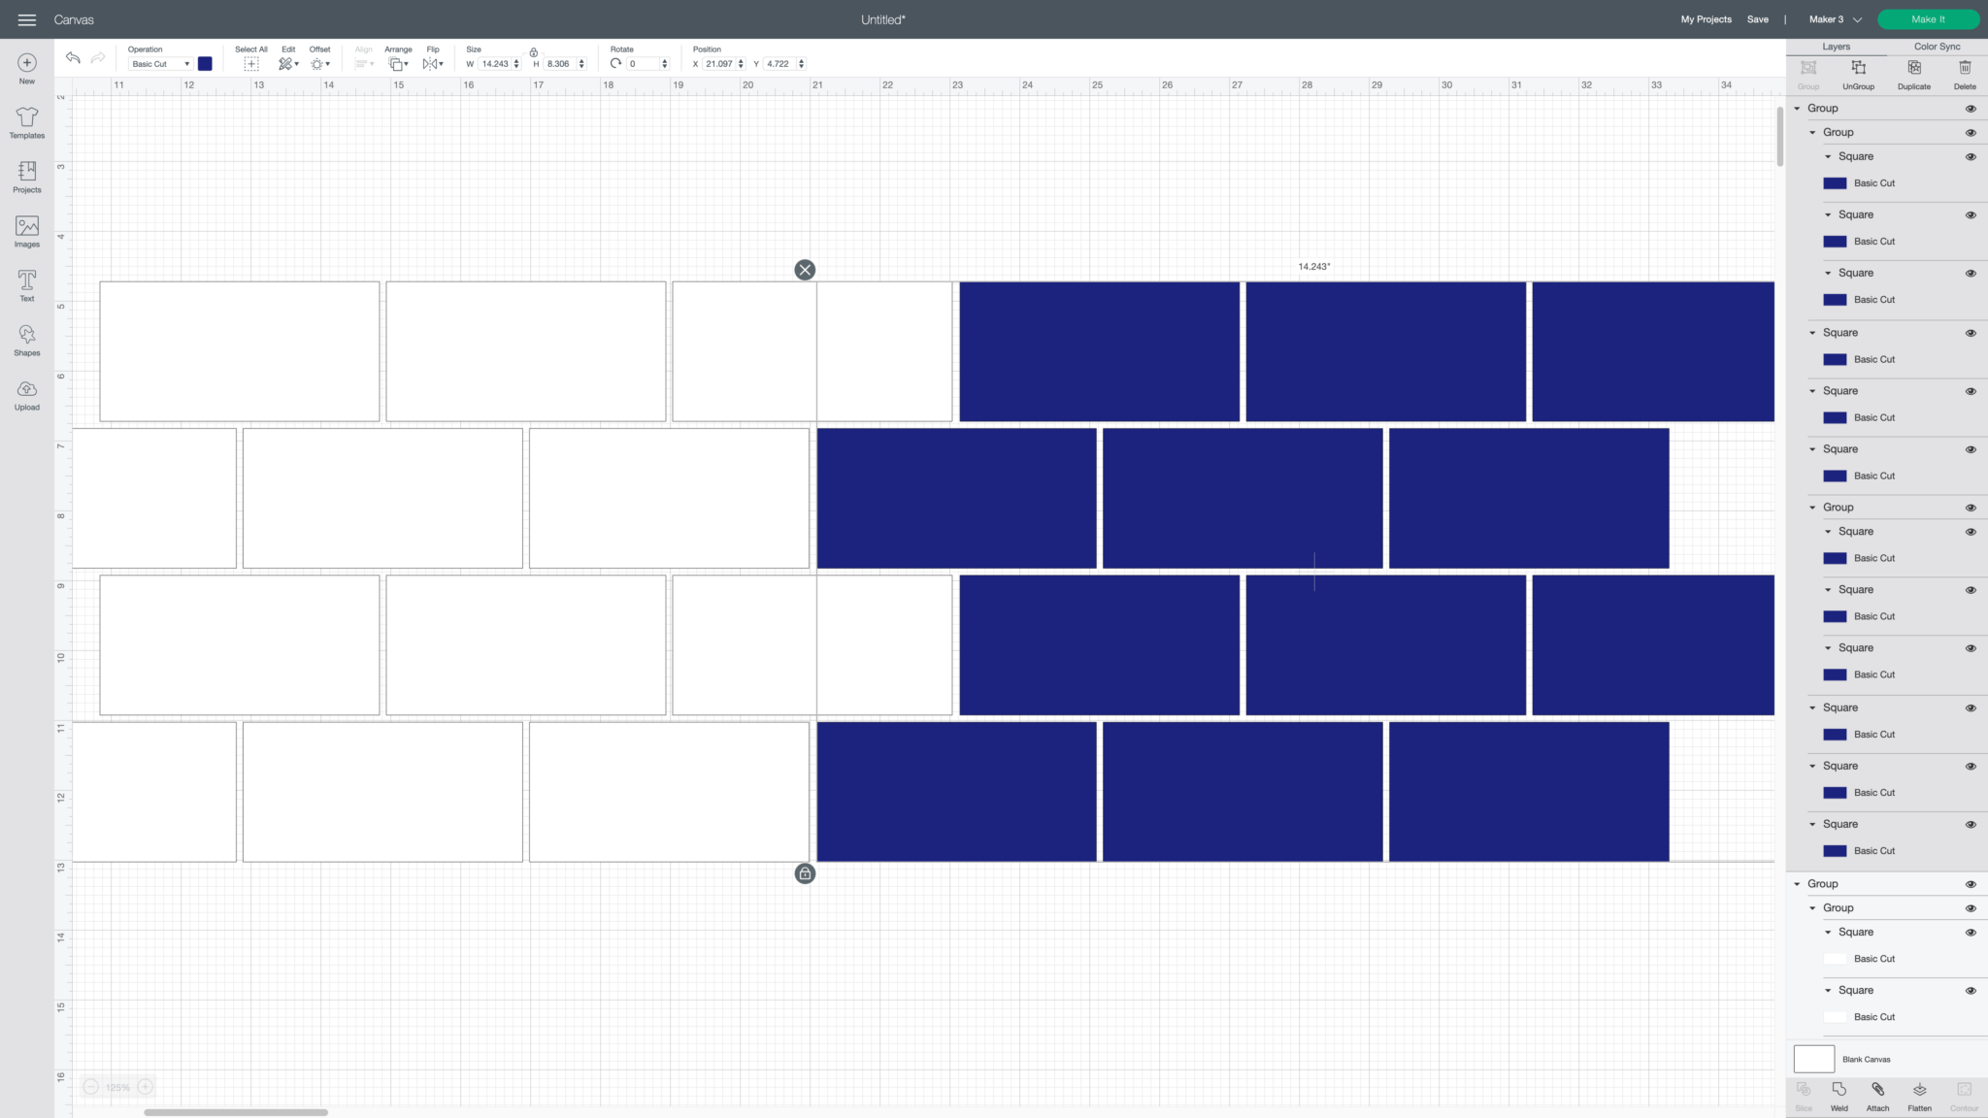Toggle the size aspect ratio lock

(533, 52)
